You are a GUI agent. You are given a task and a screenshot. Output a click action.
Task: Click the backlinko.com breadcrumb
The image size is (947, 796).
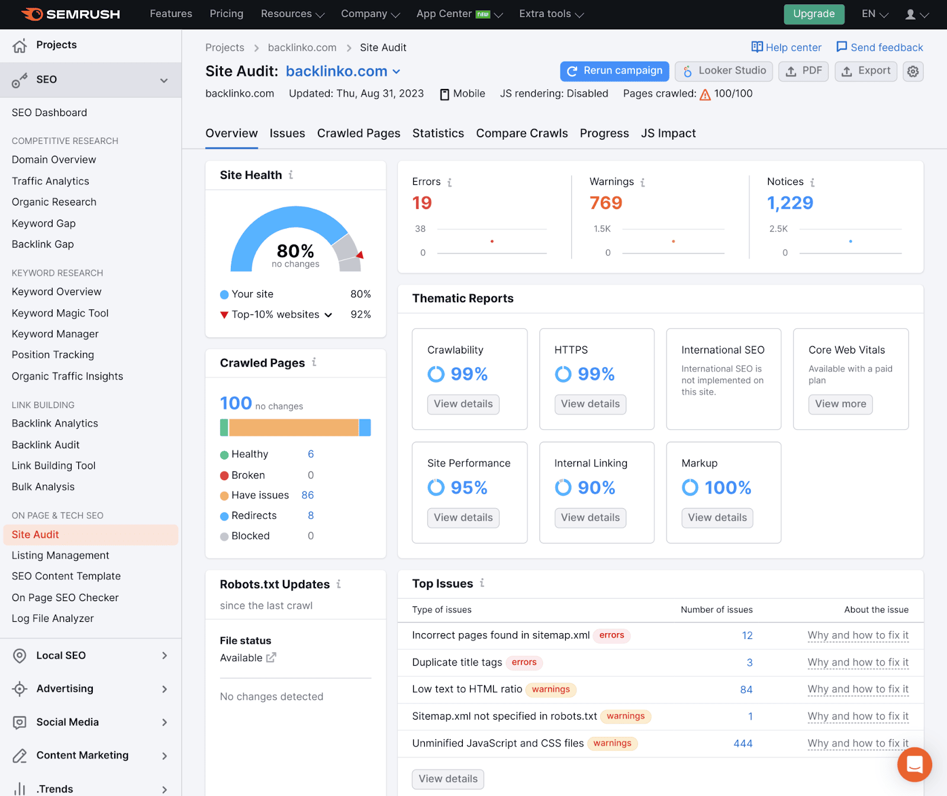302,47
